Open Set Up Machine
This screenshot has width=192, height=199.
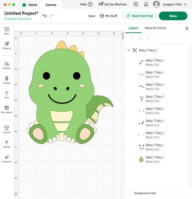tap(113, 4)
